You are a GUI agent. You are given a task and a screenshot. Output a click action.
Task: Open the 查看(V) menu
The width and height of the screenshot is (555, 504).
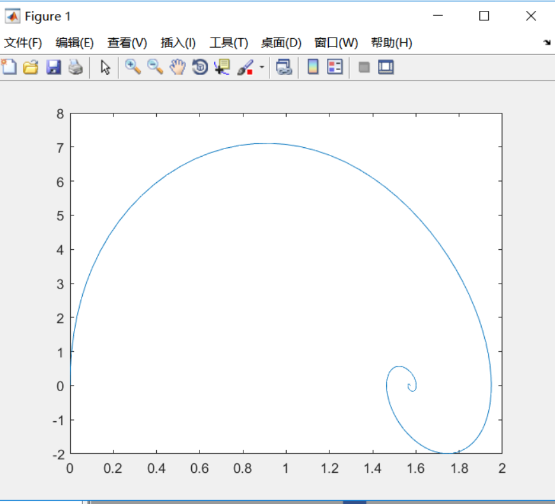[x=127, y=43]
